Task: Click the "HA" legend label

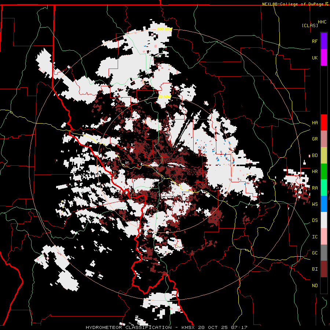Action: click(x=315, y=123)
